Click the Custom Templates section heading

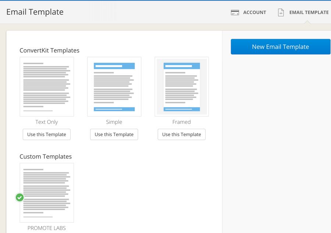pyautogui.click(x=46, y=157)
